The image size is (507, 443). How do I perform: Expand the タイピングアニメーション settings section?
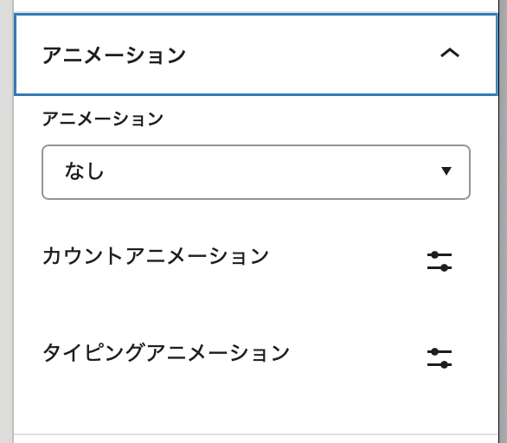256,353
